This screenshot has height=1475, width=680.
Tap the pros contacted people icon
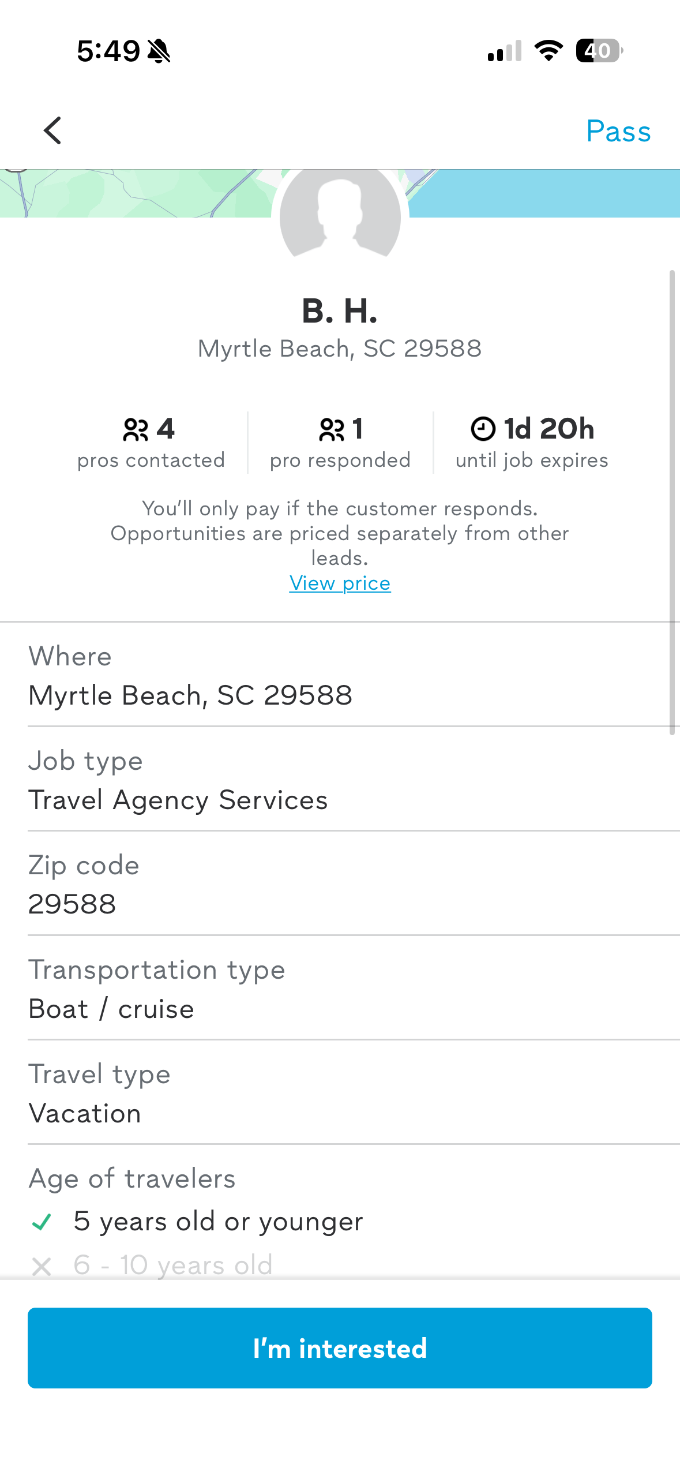click(x=136, y=429)
